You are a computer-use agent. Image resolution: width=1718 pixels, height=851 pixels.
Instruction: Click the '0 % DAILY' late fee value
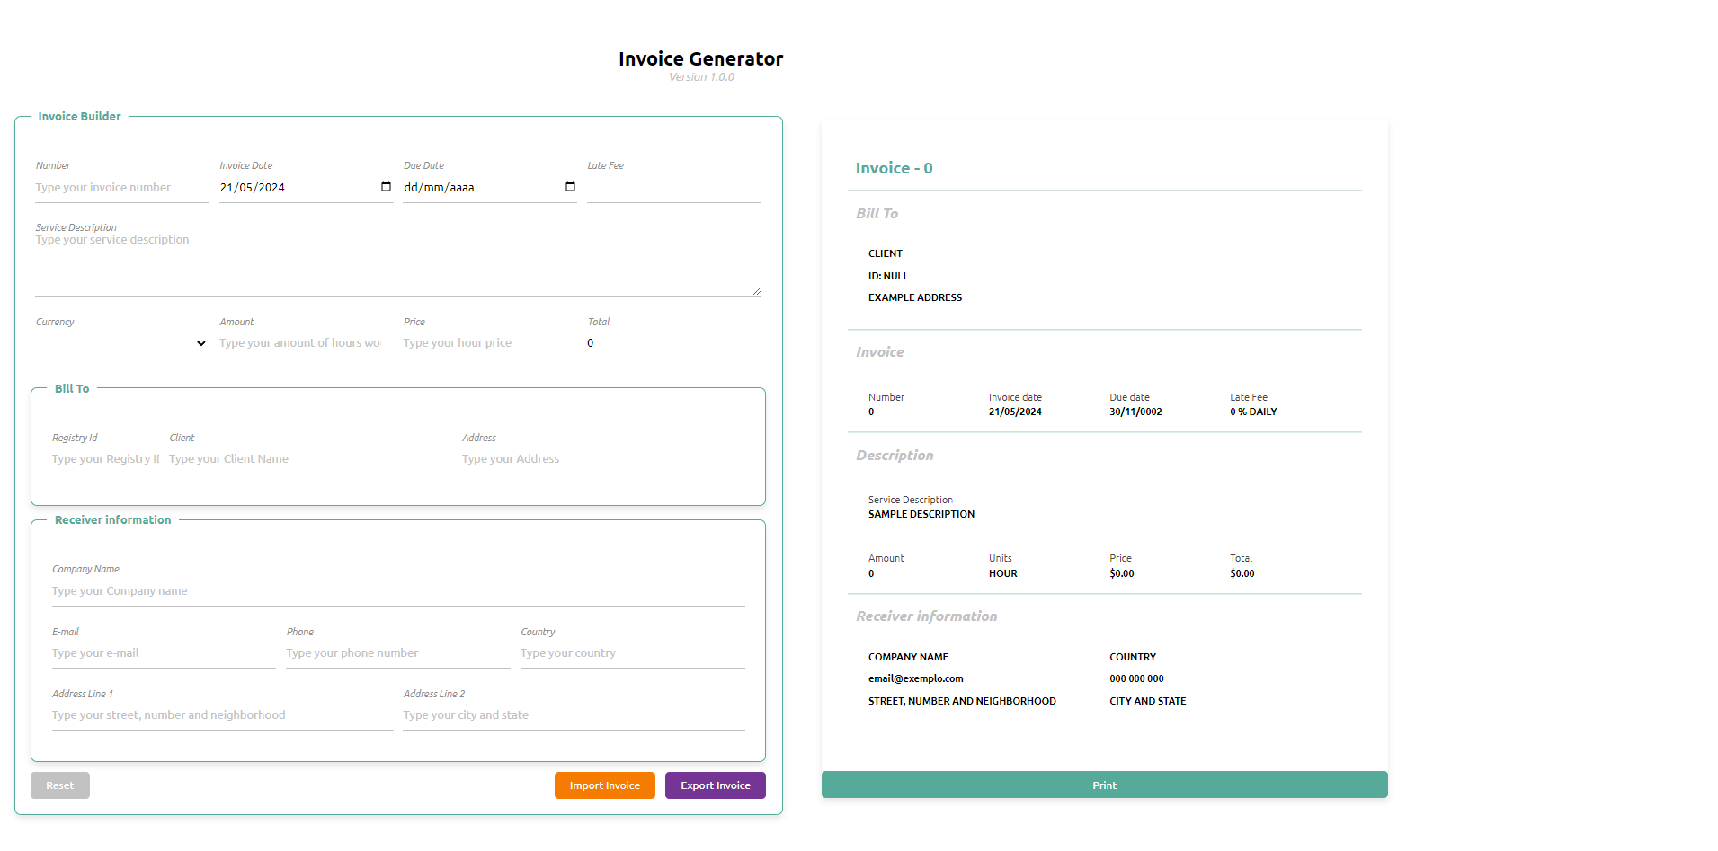pos(1253,412)
